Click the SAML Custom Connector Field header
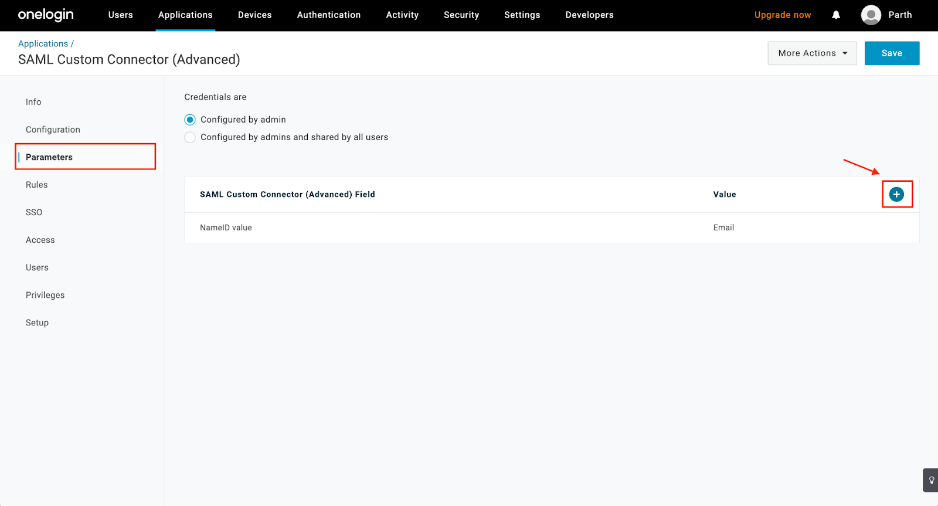 [x=287, y=195]
